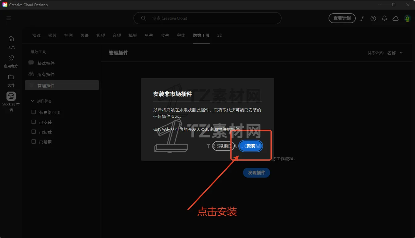Open 文件 in the sidebar
Screen dimensions: 415x238
click(x=11, y=80)
